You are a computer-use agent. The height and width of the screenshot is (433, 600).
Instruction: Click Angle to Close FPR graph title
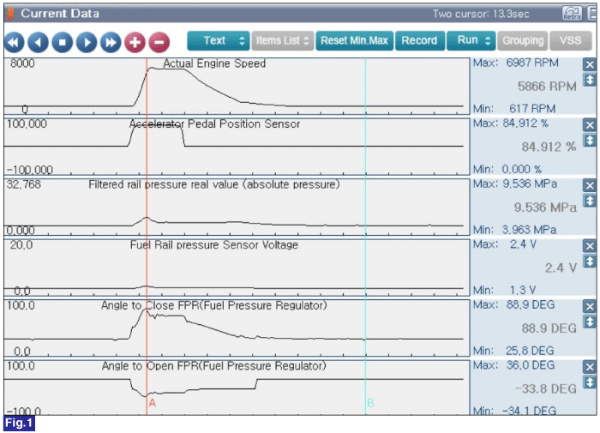pos(214,305)
